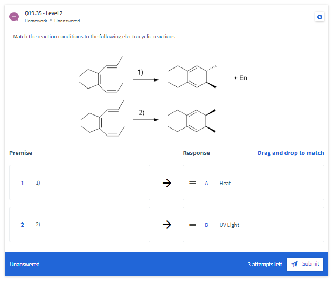Screen dimensions: 334x284
Task: Click the reaction 2 starting triene structure
Action: tap(102, 118)
